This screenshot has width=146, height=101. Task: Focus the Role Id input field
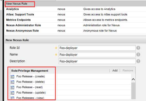pyautogui.click(x=97, y=48)
